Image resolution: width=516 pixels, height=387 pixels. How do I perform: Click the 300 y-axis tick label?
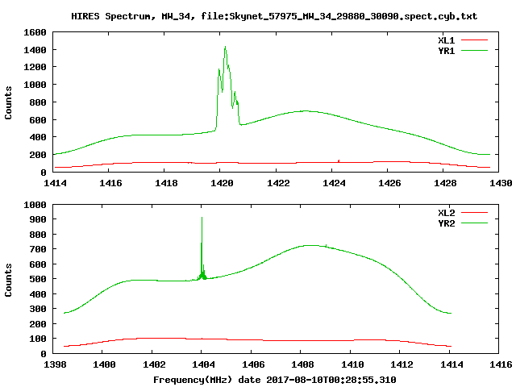(x=38, y=309)
